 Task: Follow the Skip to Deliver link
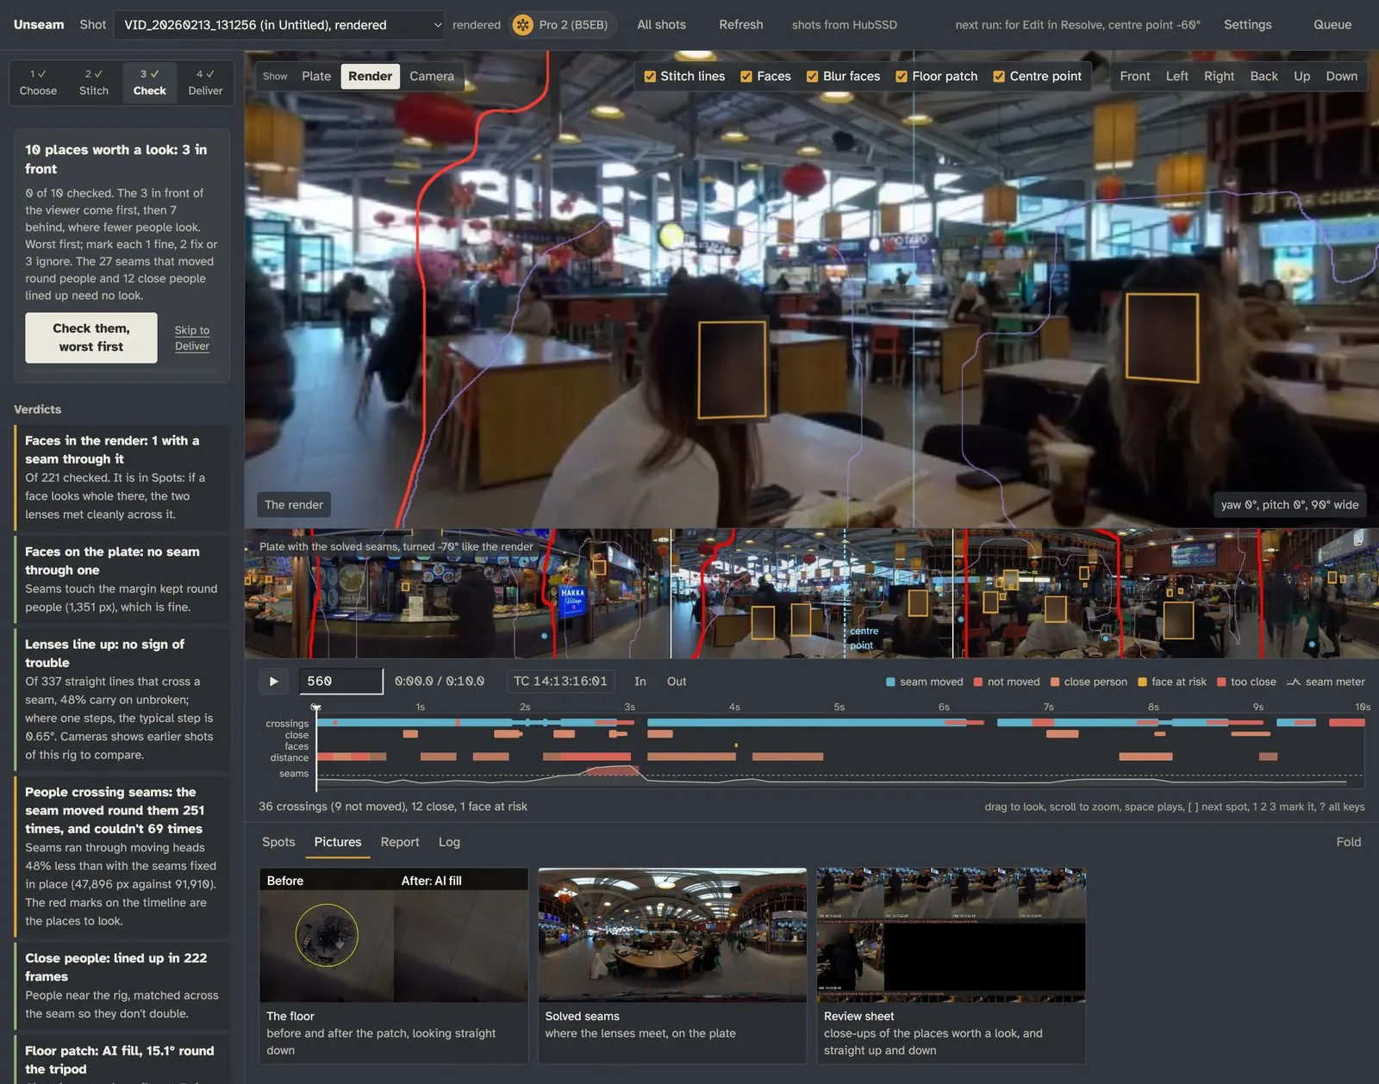coord(192,338)
